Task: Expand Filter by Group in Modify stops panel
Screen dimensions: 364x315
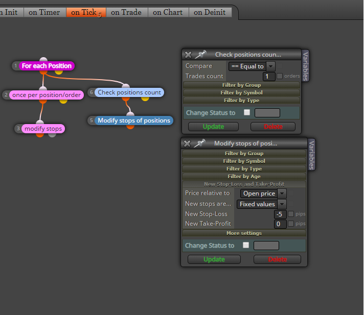Action: pos(244,153)
